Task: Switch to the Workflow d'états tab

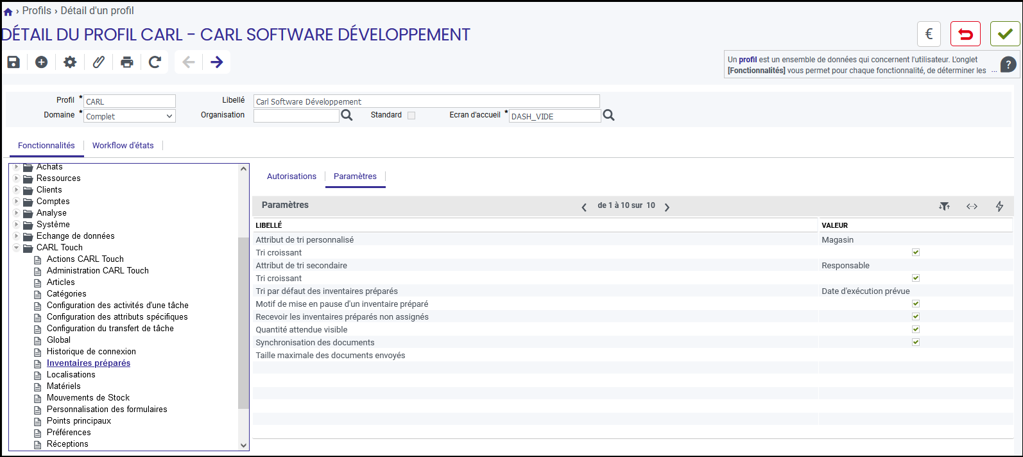Action: click(123, 146)
